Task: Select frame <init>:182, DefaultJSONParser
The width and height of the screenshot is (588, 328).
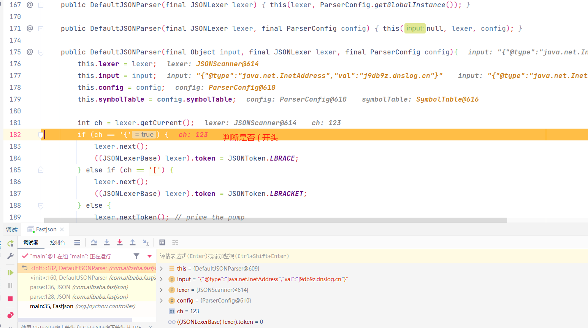Action: point(87,268)
